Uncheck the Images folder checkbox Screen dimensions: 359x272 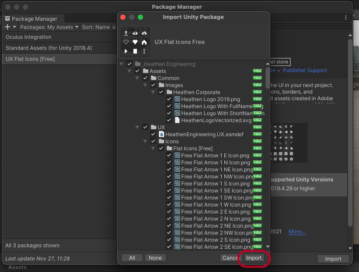click(x=153, y=85)
